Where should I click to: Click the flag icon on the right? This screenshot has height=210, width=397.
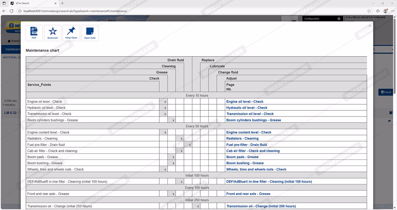[389, 121]
